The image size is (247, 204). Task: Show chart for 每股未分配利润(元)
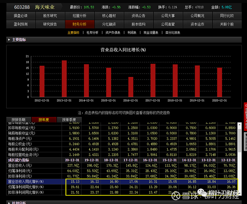point(23,150)
